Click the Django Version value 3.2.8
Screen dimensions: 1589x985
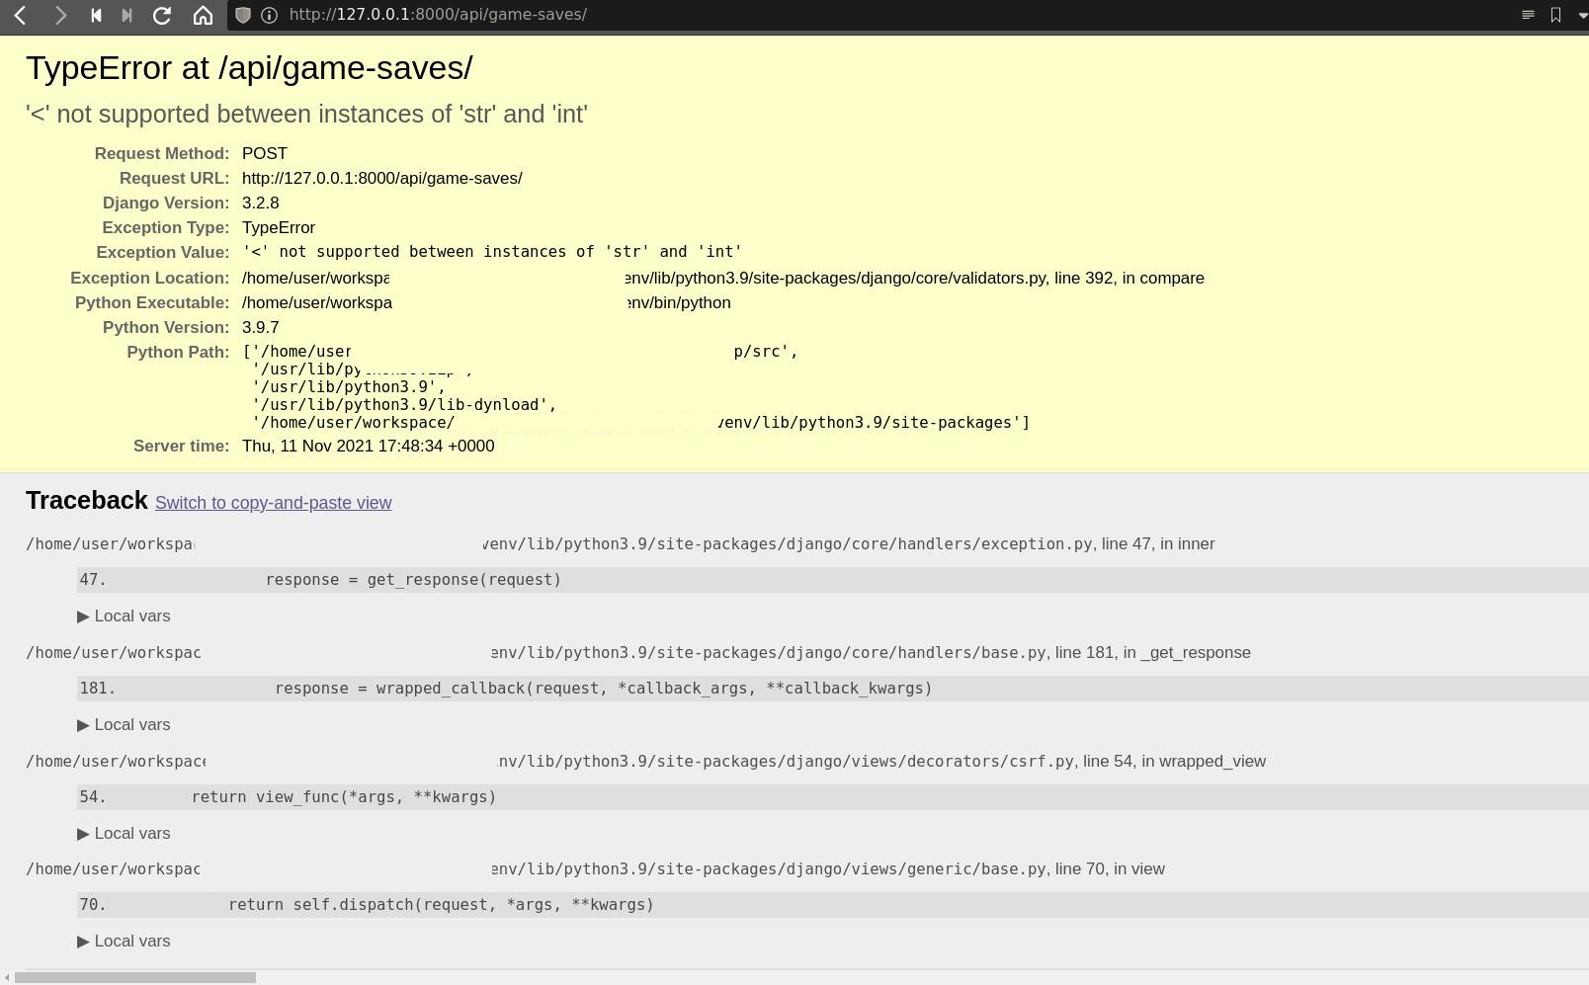(261, 204)
